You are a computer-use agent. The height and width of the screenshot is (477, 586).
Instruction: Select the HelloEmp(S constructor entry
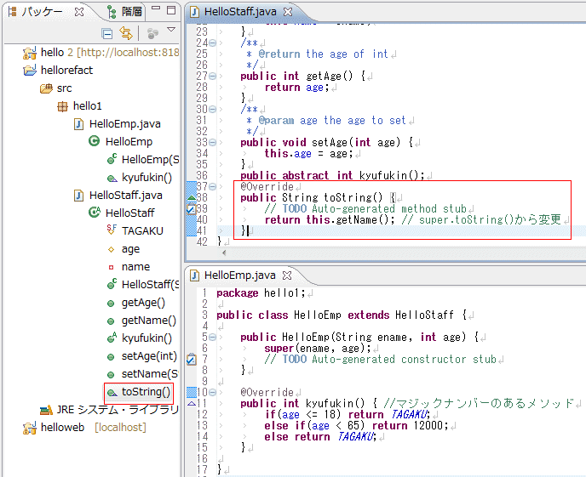click(x=143, y=160)
